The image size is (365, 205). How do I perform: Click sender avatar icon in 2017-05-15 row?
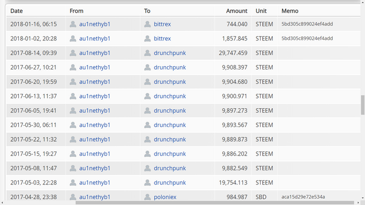73,154
